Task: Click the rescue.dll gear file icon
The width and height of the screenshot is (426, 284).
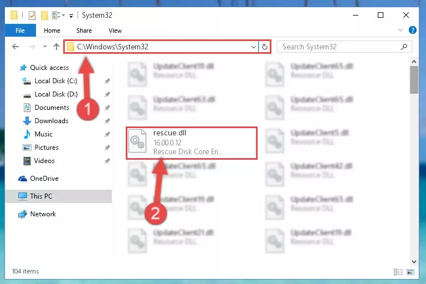Action: pyautogui.click(x=137, y=141)
